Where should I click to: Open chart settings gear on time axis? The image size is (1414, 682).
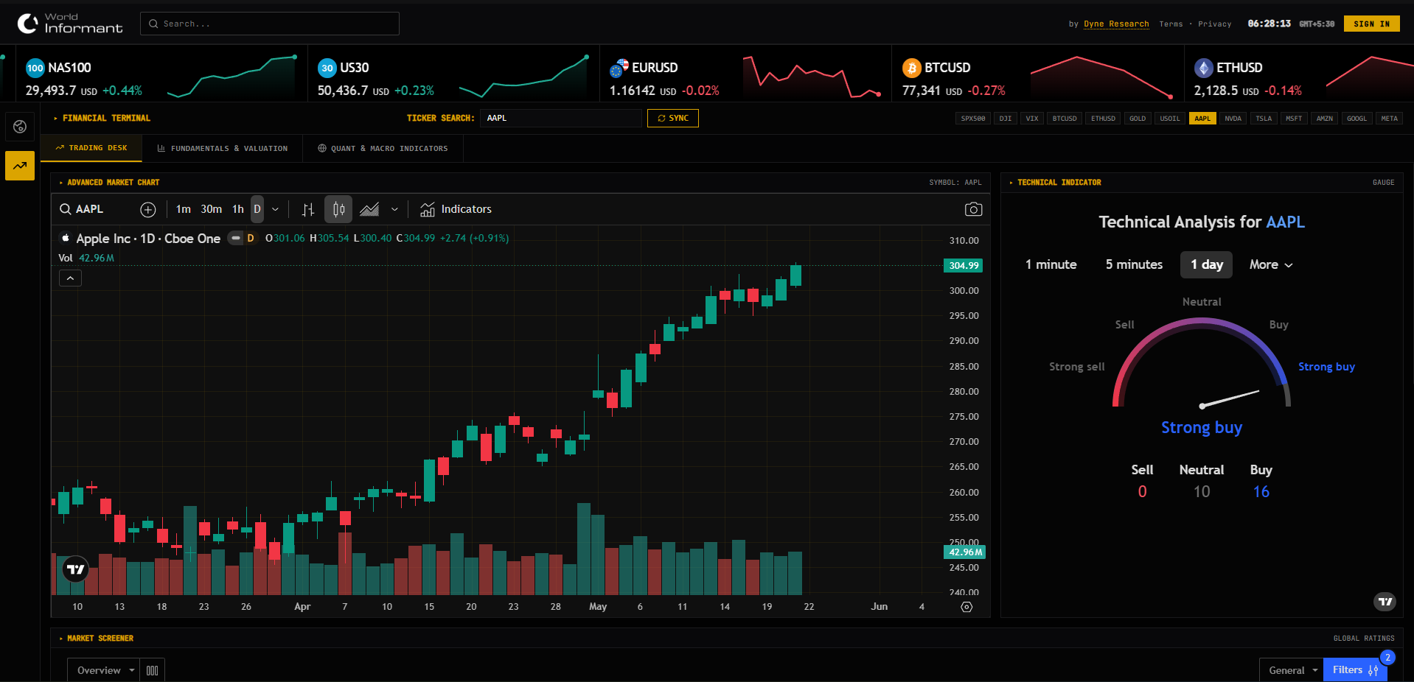[967, 607]
